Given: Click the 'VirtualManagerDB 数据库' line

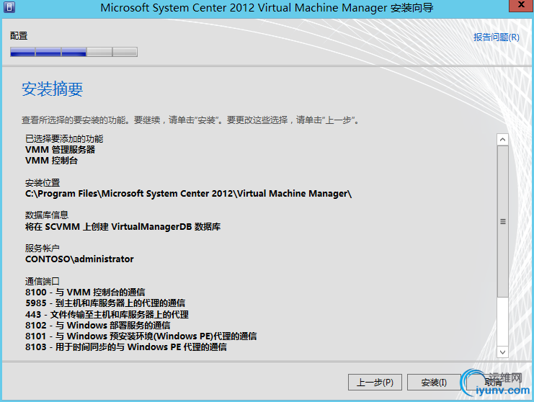Looking at the screenshot, I should (123, 227).
